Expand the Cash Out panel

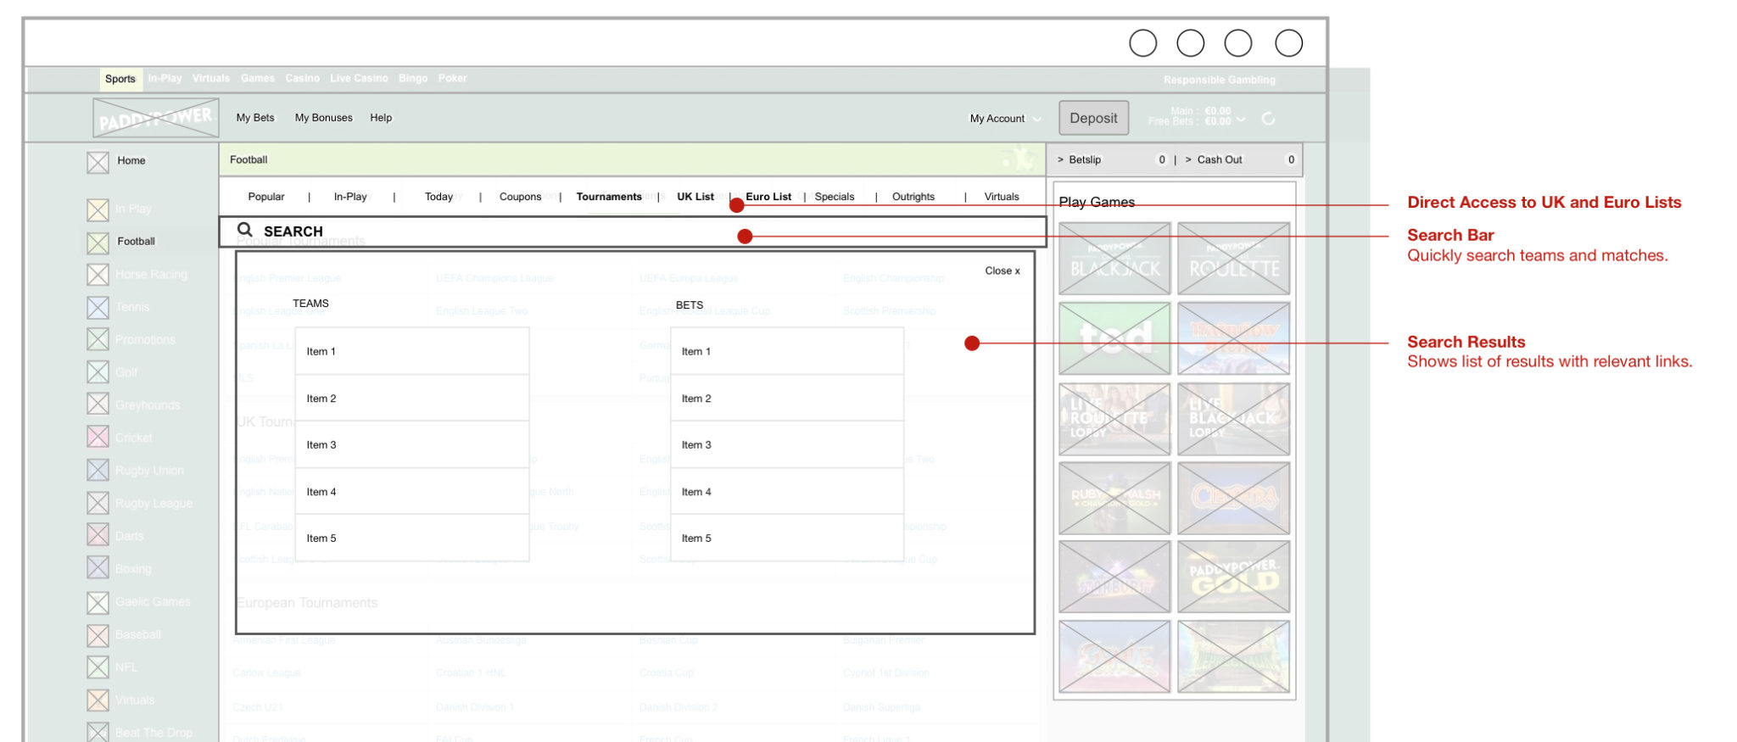click(1213, 159)
